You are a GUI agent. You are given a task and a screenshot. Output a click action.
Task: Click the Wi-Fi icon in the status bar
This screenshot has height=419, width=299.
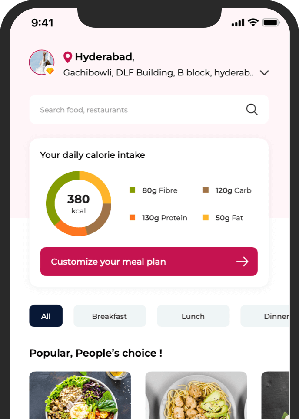(252, 22)
